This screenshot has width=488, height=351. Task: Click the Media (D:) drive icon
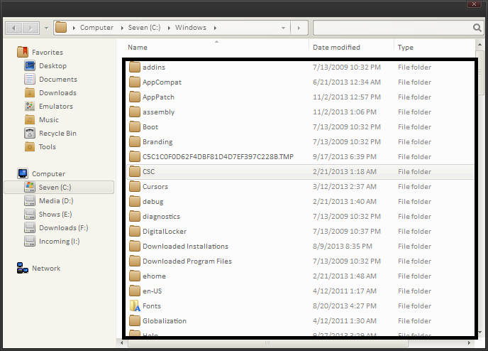(x=30, y=201)
